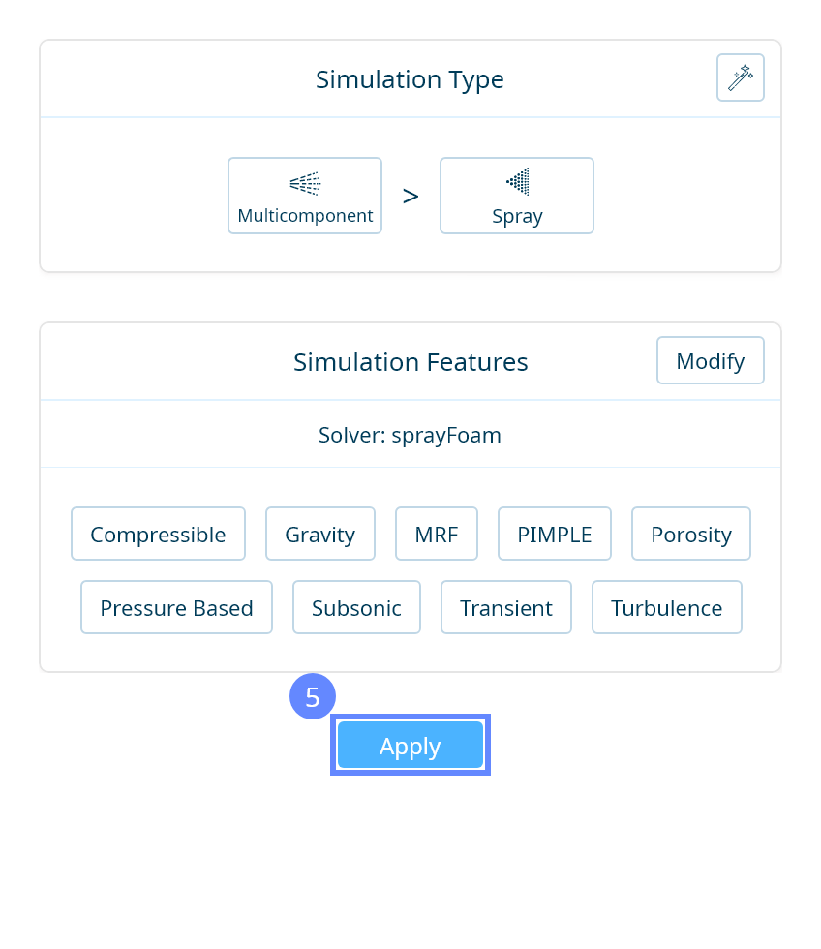Click the Pressure Based feature
This screenshot has width=821, height=949.
176,607
